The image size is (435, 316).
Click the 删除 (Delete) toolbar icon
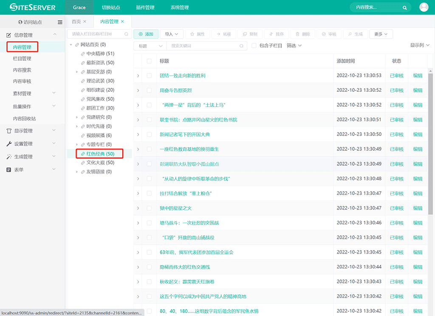(302, 34)
